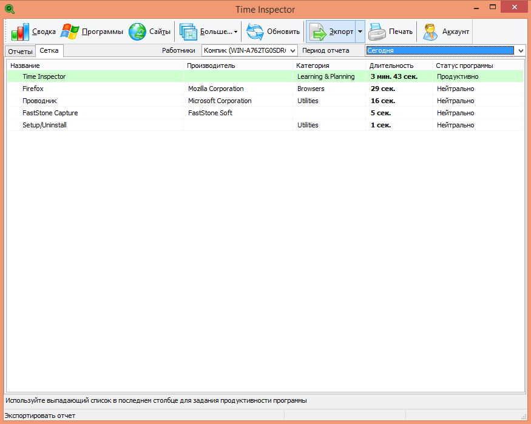The width and height of the screenshot is (531, 424).
Task: Expand the Больше... menu arrow
Action: pyautogui.click(x=235, y=32)
